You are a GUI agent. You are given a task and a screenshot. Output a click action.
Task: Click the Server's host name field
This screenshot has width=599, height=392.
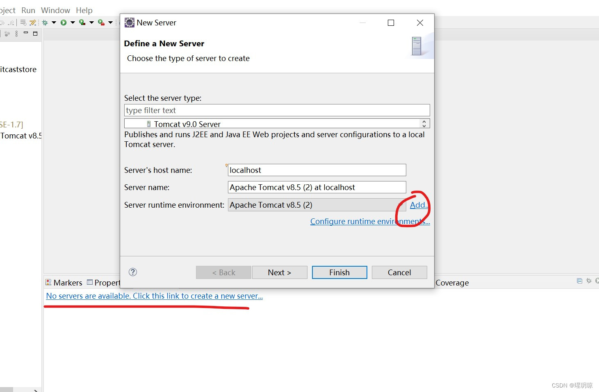(x=317, y=170)
